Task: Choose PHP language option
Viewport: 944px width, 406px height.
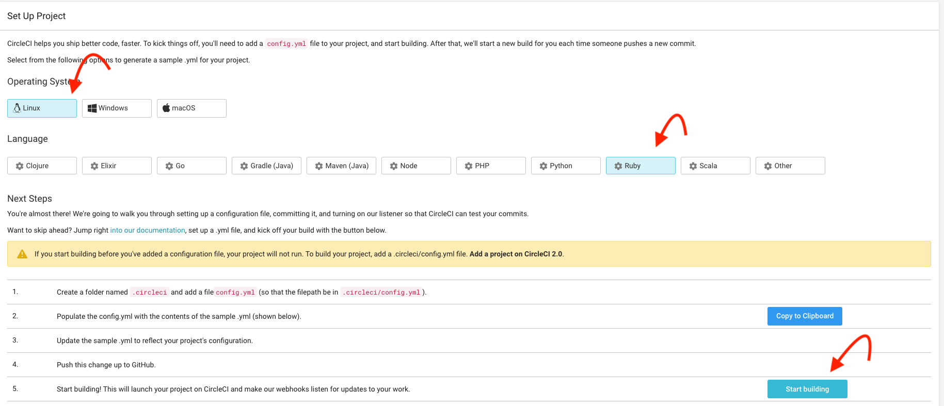Action: pos(491,166)
